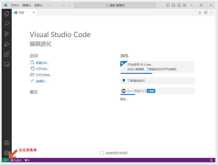Open notifications bell in status bar
The width and height of the screenshot is (218, 165).
tap(211, 160)
